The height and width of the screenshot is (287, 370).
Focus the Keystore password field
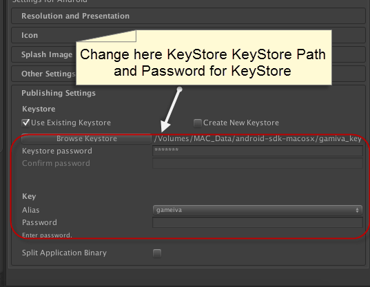point(258,151)
